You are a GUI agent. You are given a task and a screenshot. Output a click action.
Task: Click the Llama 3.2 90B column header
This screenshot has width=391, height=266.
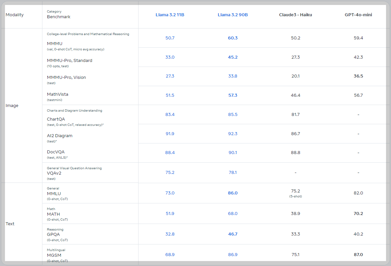233,15
